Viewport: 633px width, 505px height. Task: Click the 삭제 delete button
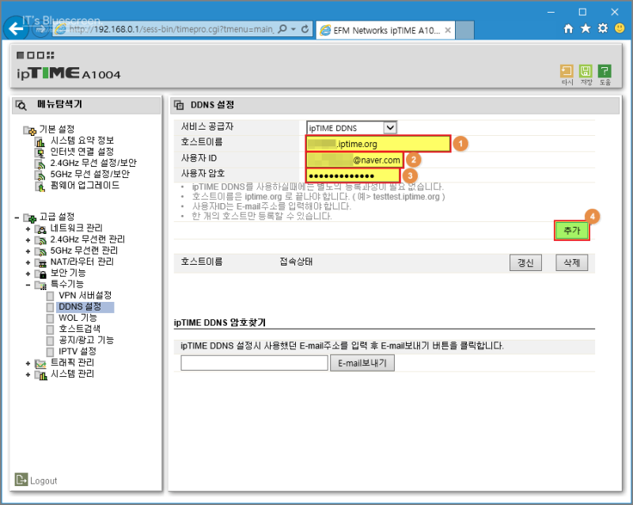pos(571,263)
